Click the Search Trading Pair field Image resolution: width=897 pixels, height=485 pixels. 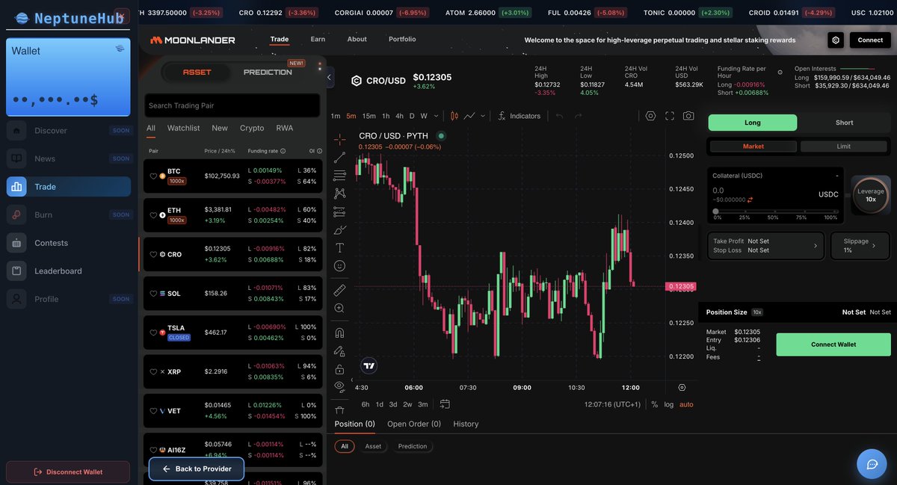coord(232,105)
